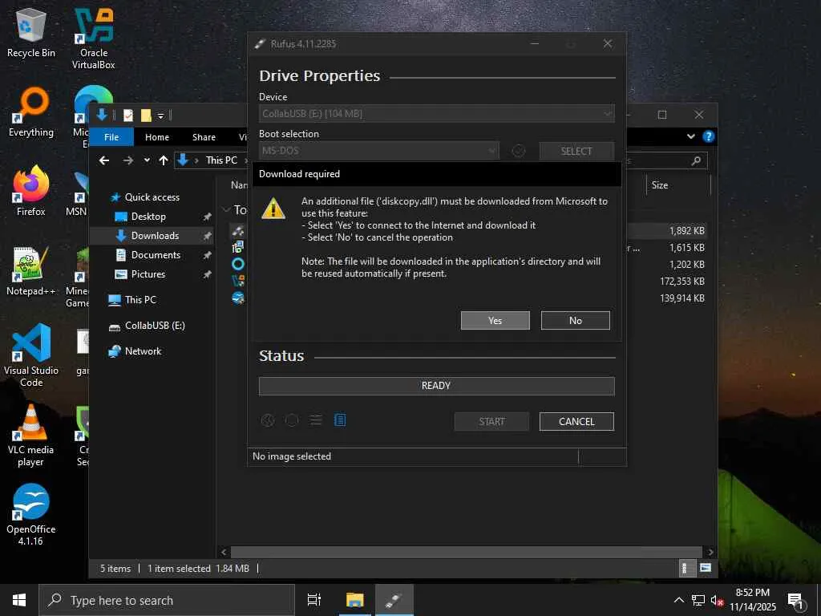821x616 pixels.
Task: Select the Rufus file icon in Downloads list
Action: coord(238,230)
